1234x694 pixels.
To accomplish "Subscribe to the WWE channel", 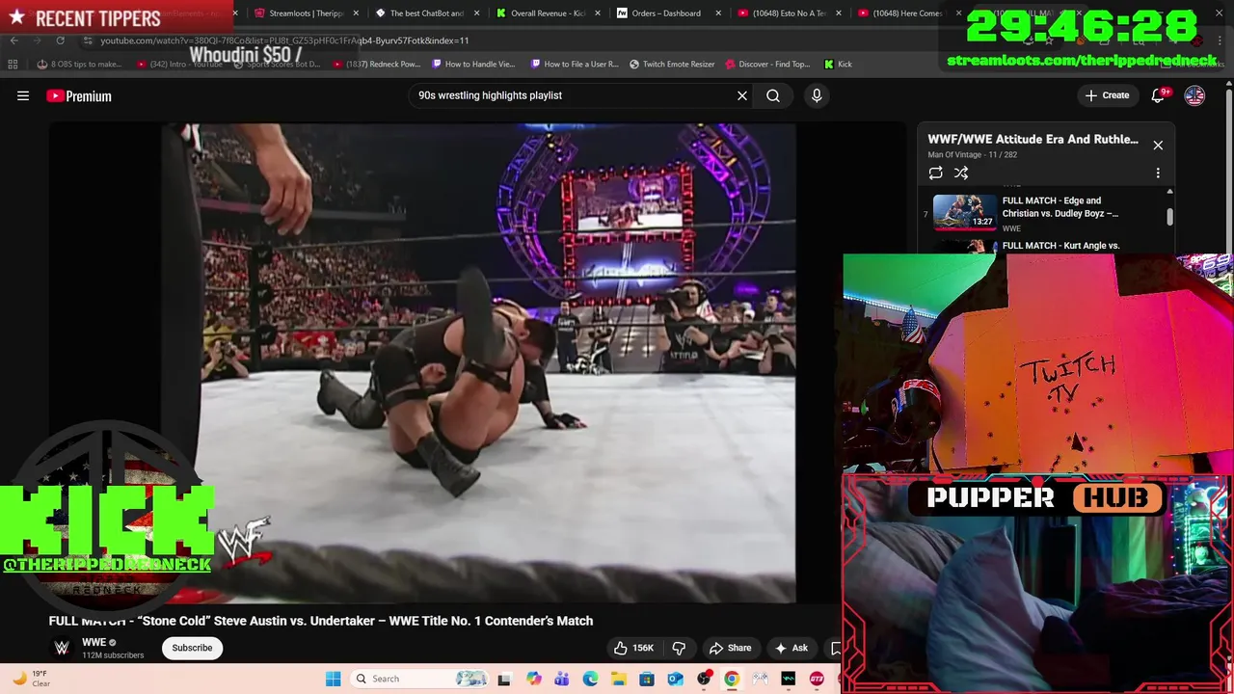I will click(192, 648).
